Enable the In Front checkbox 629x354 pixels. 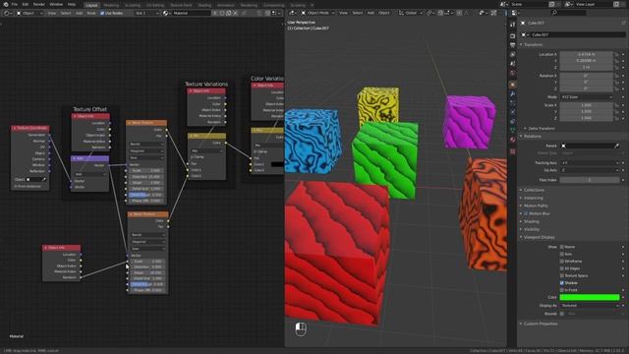click(561, 290)
